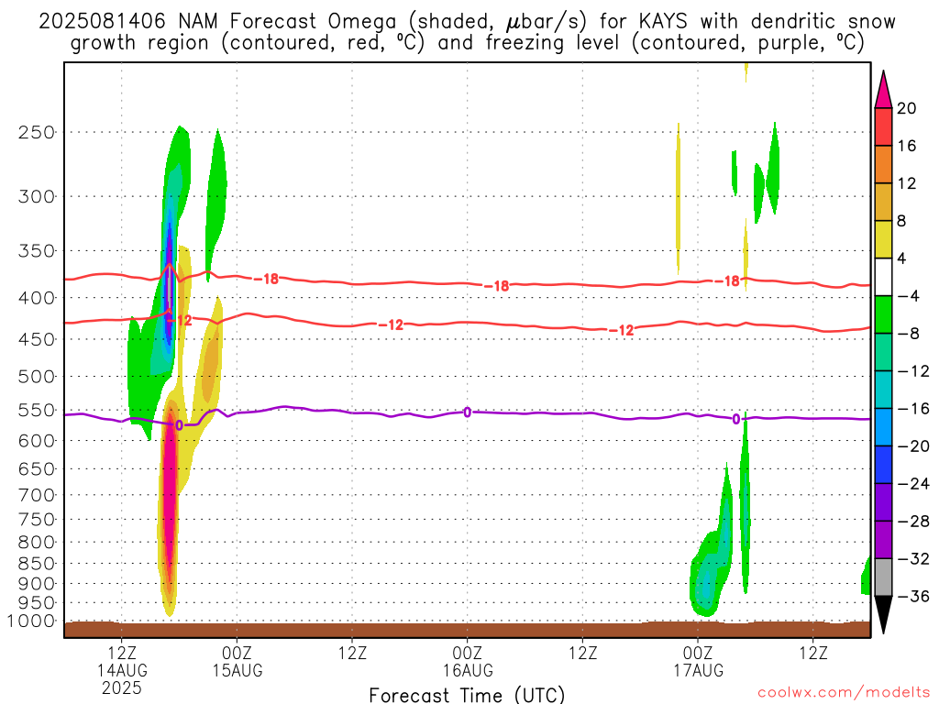Click the 300 pressure level label
This screenshot has height=704, width=939.
[x=37, y=196]
